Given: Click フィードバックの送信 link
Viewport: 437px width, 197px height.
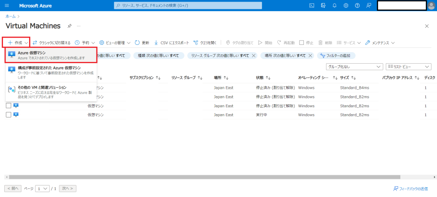Looking at the screenshot, I should [411, 189].
